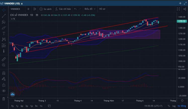Open the Hồ sơ menu
188x109 pixels.
pyautogui.click(x=102, y=9)
